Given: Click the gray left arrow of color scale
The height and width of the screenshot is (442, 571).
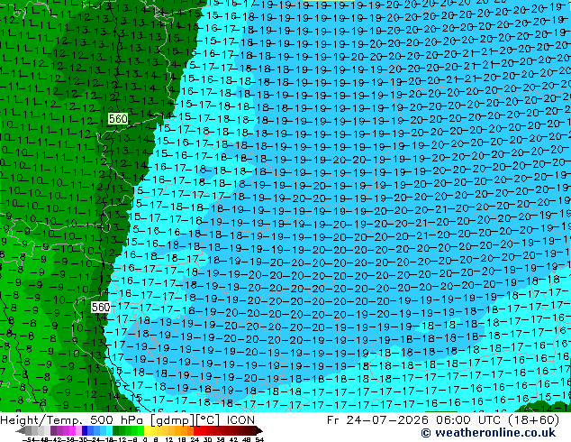Looking at the screenshot, I should (x=21, y=431).
